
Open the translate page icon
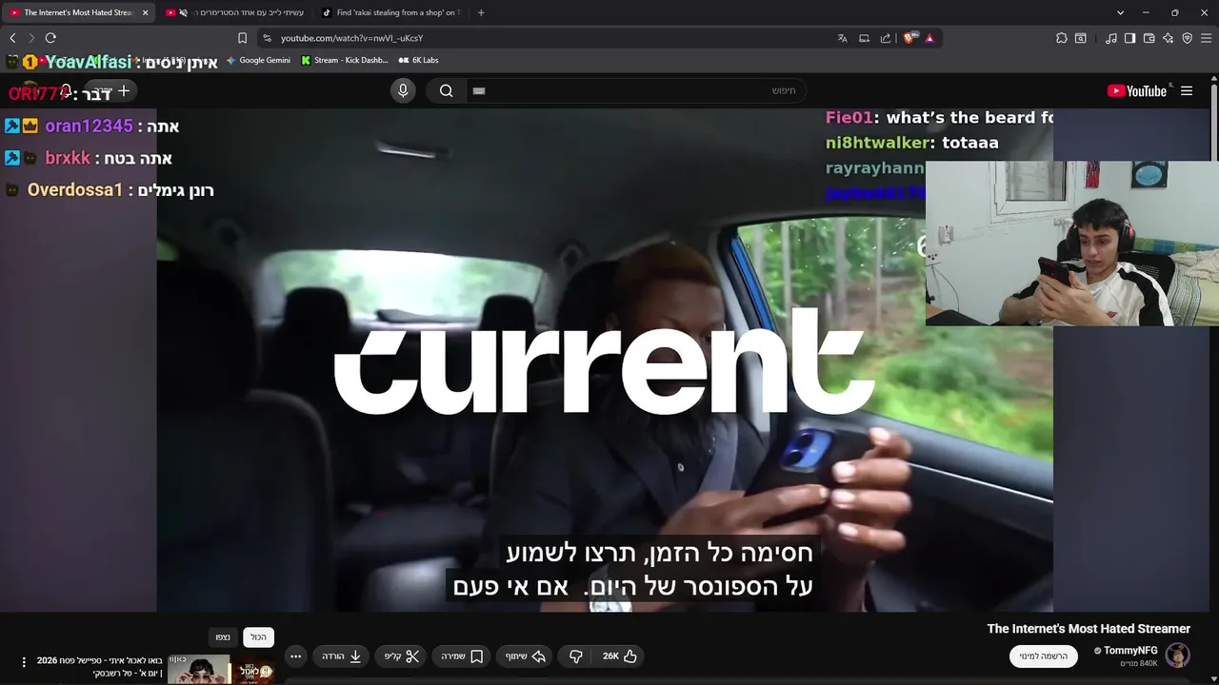pos(842,38)
